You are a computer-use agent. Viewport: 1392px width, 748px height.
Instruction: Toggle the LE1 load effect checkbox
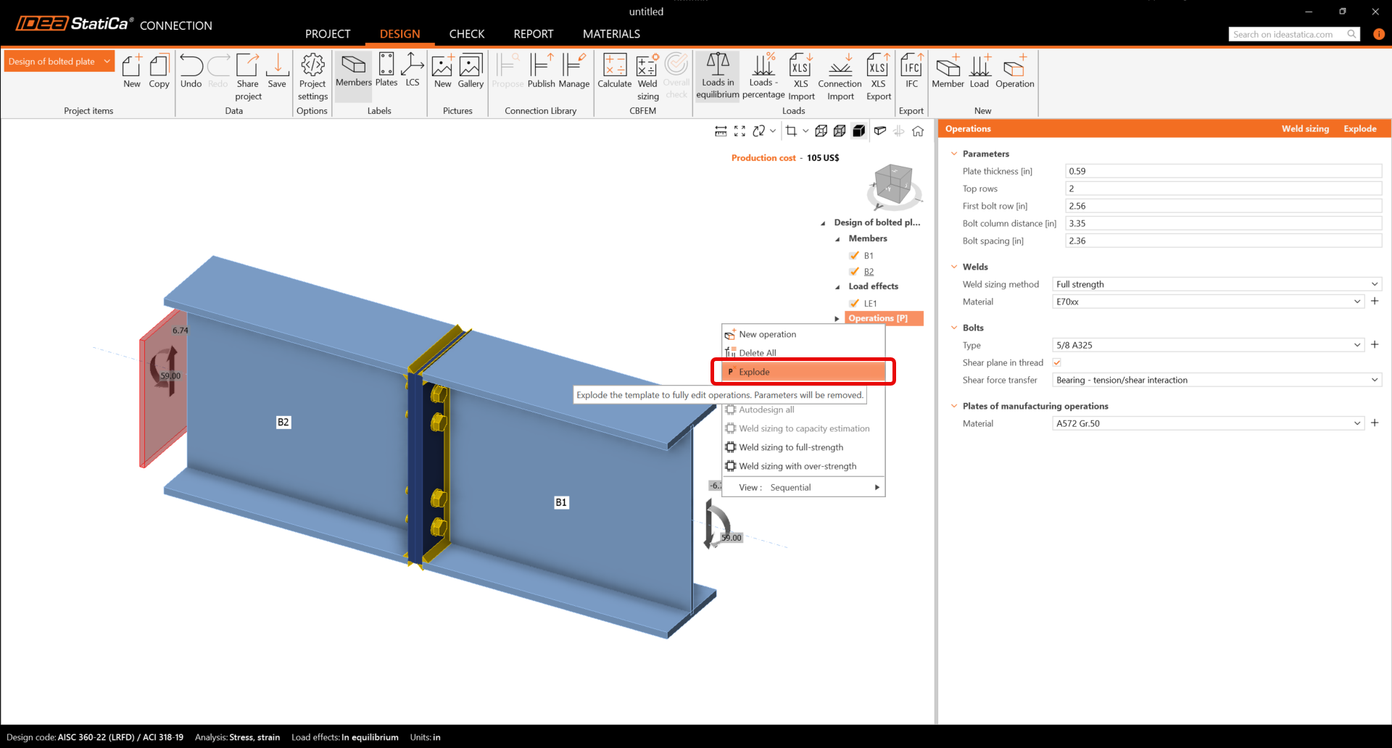(854, 304)
